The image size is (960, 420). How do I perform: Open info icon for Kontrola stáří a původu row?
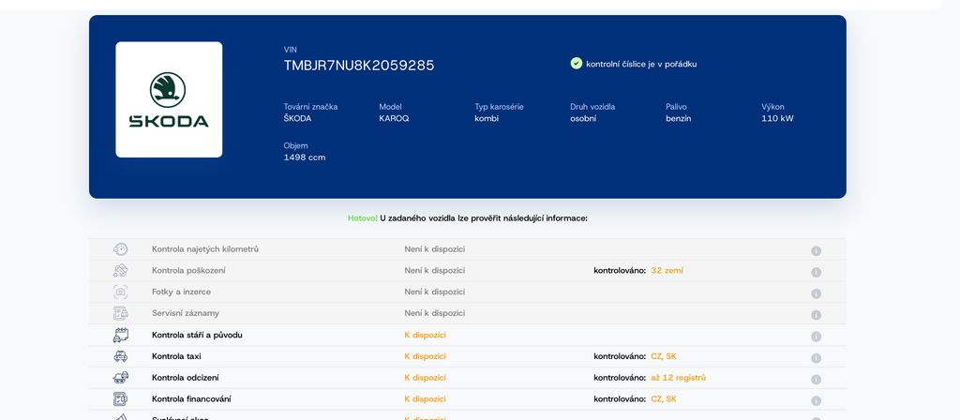[x=817, y=337]
